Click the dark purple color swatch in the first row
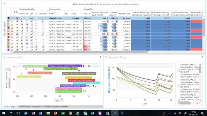The height and width of the screenshot is (116, 207). [x=8, y=18]
